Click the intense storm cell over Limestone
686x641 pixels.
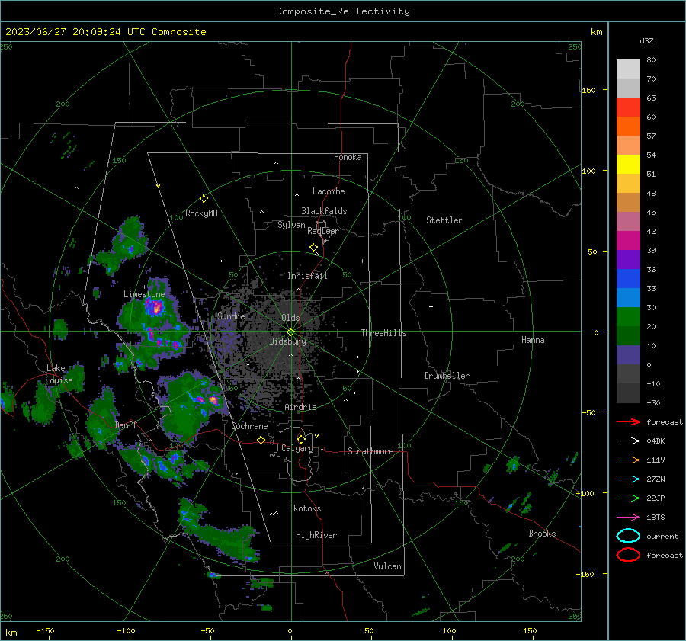pos(155,308)
